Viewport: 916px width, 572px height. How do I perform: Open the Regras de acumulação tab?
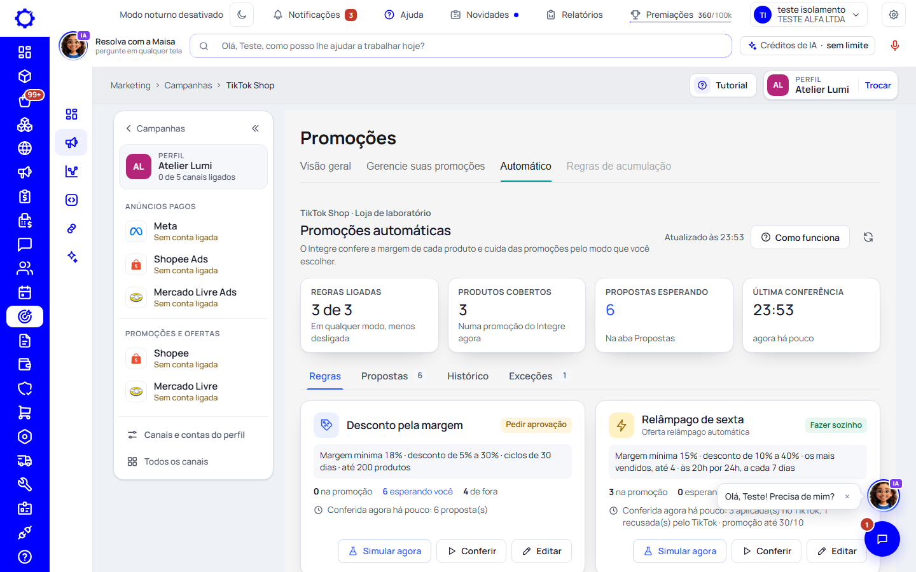click(619, 167)
